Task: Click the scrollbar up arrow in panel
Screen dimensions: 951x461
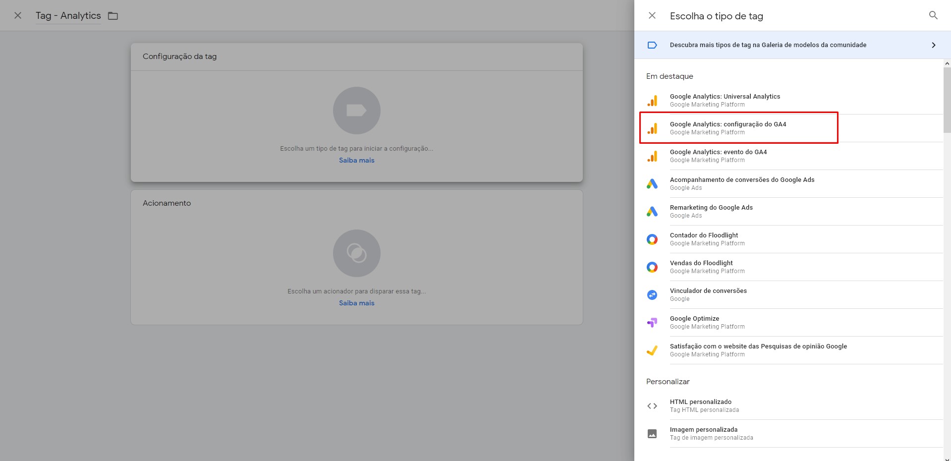Action: [x=947, y=63]
